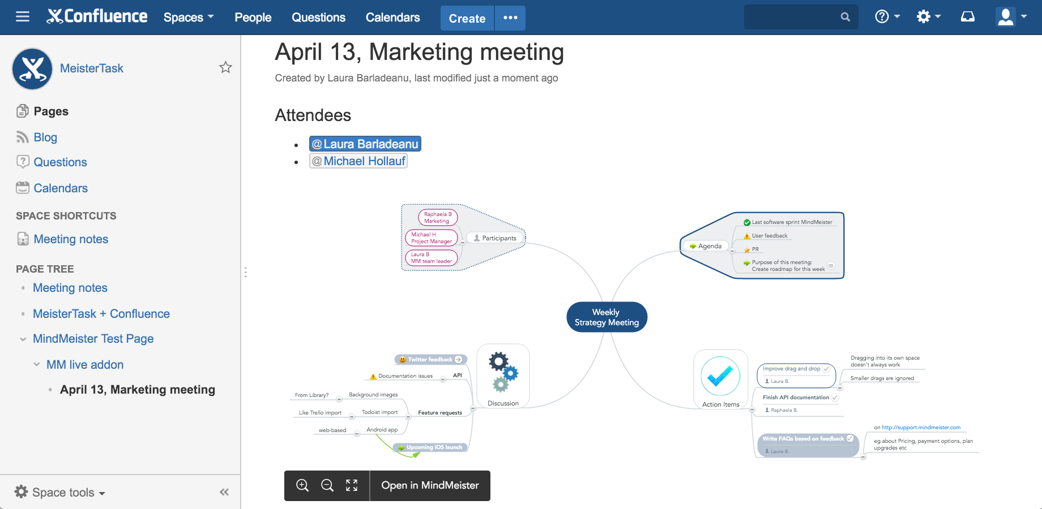Collapse the MindMeister Test Page branch
Viewport: 1042px width, 509px height.
[23, 339]
